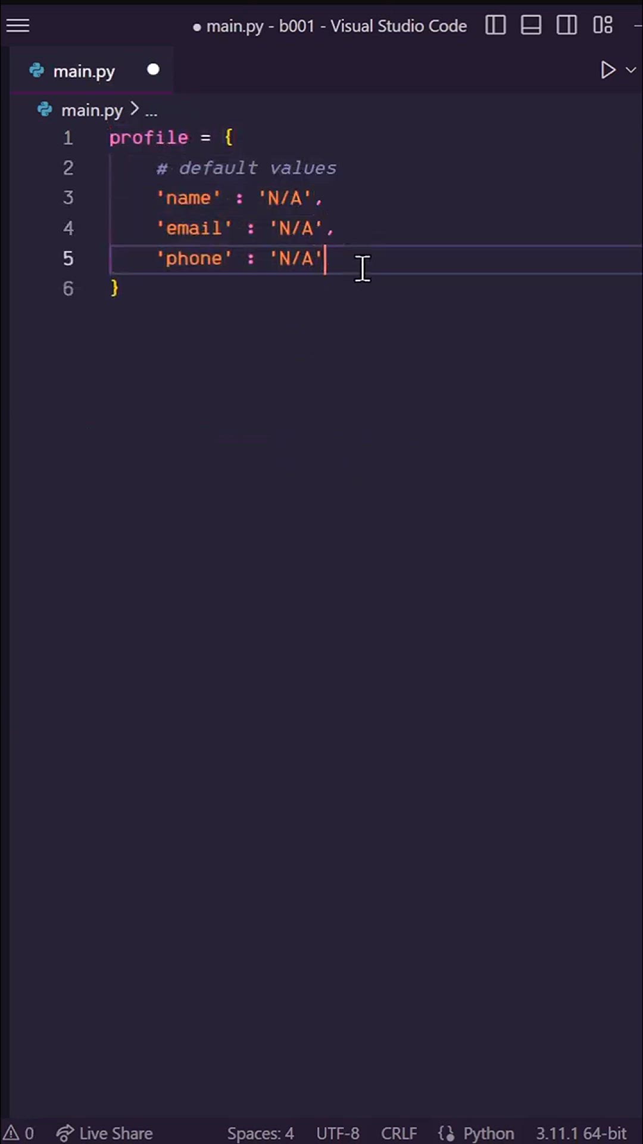Image resolution: width=643 pixels, height=1144 pixels.
Task: Select the UTF-8 encoding indicator
Action: click(x=338, y=1133)
